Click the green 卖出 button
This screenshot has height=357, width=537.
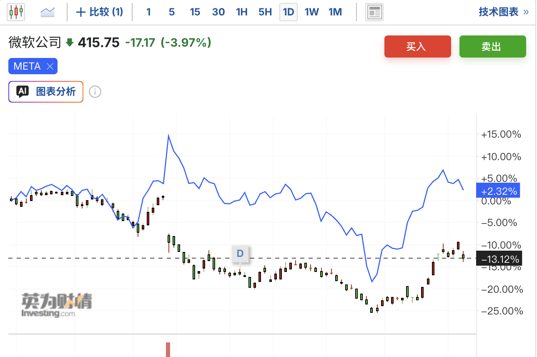[x=493, y=46]
